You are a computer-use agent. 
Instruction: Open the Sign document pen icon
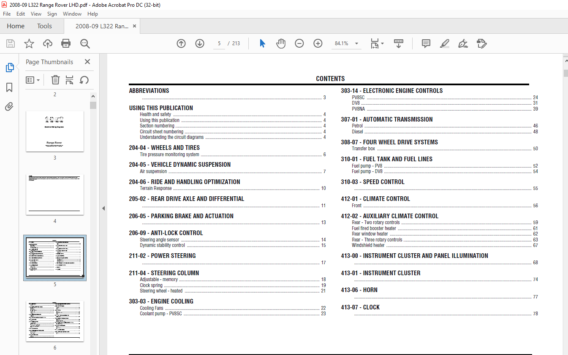tap(463, 43)
